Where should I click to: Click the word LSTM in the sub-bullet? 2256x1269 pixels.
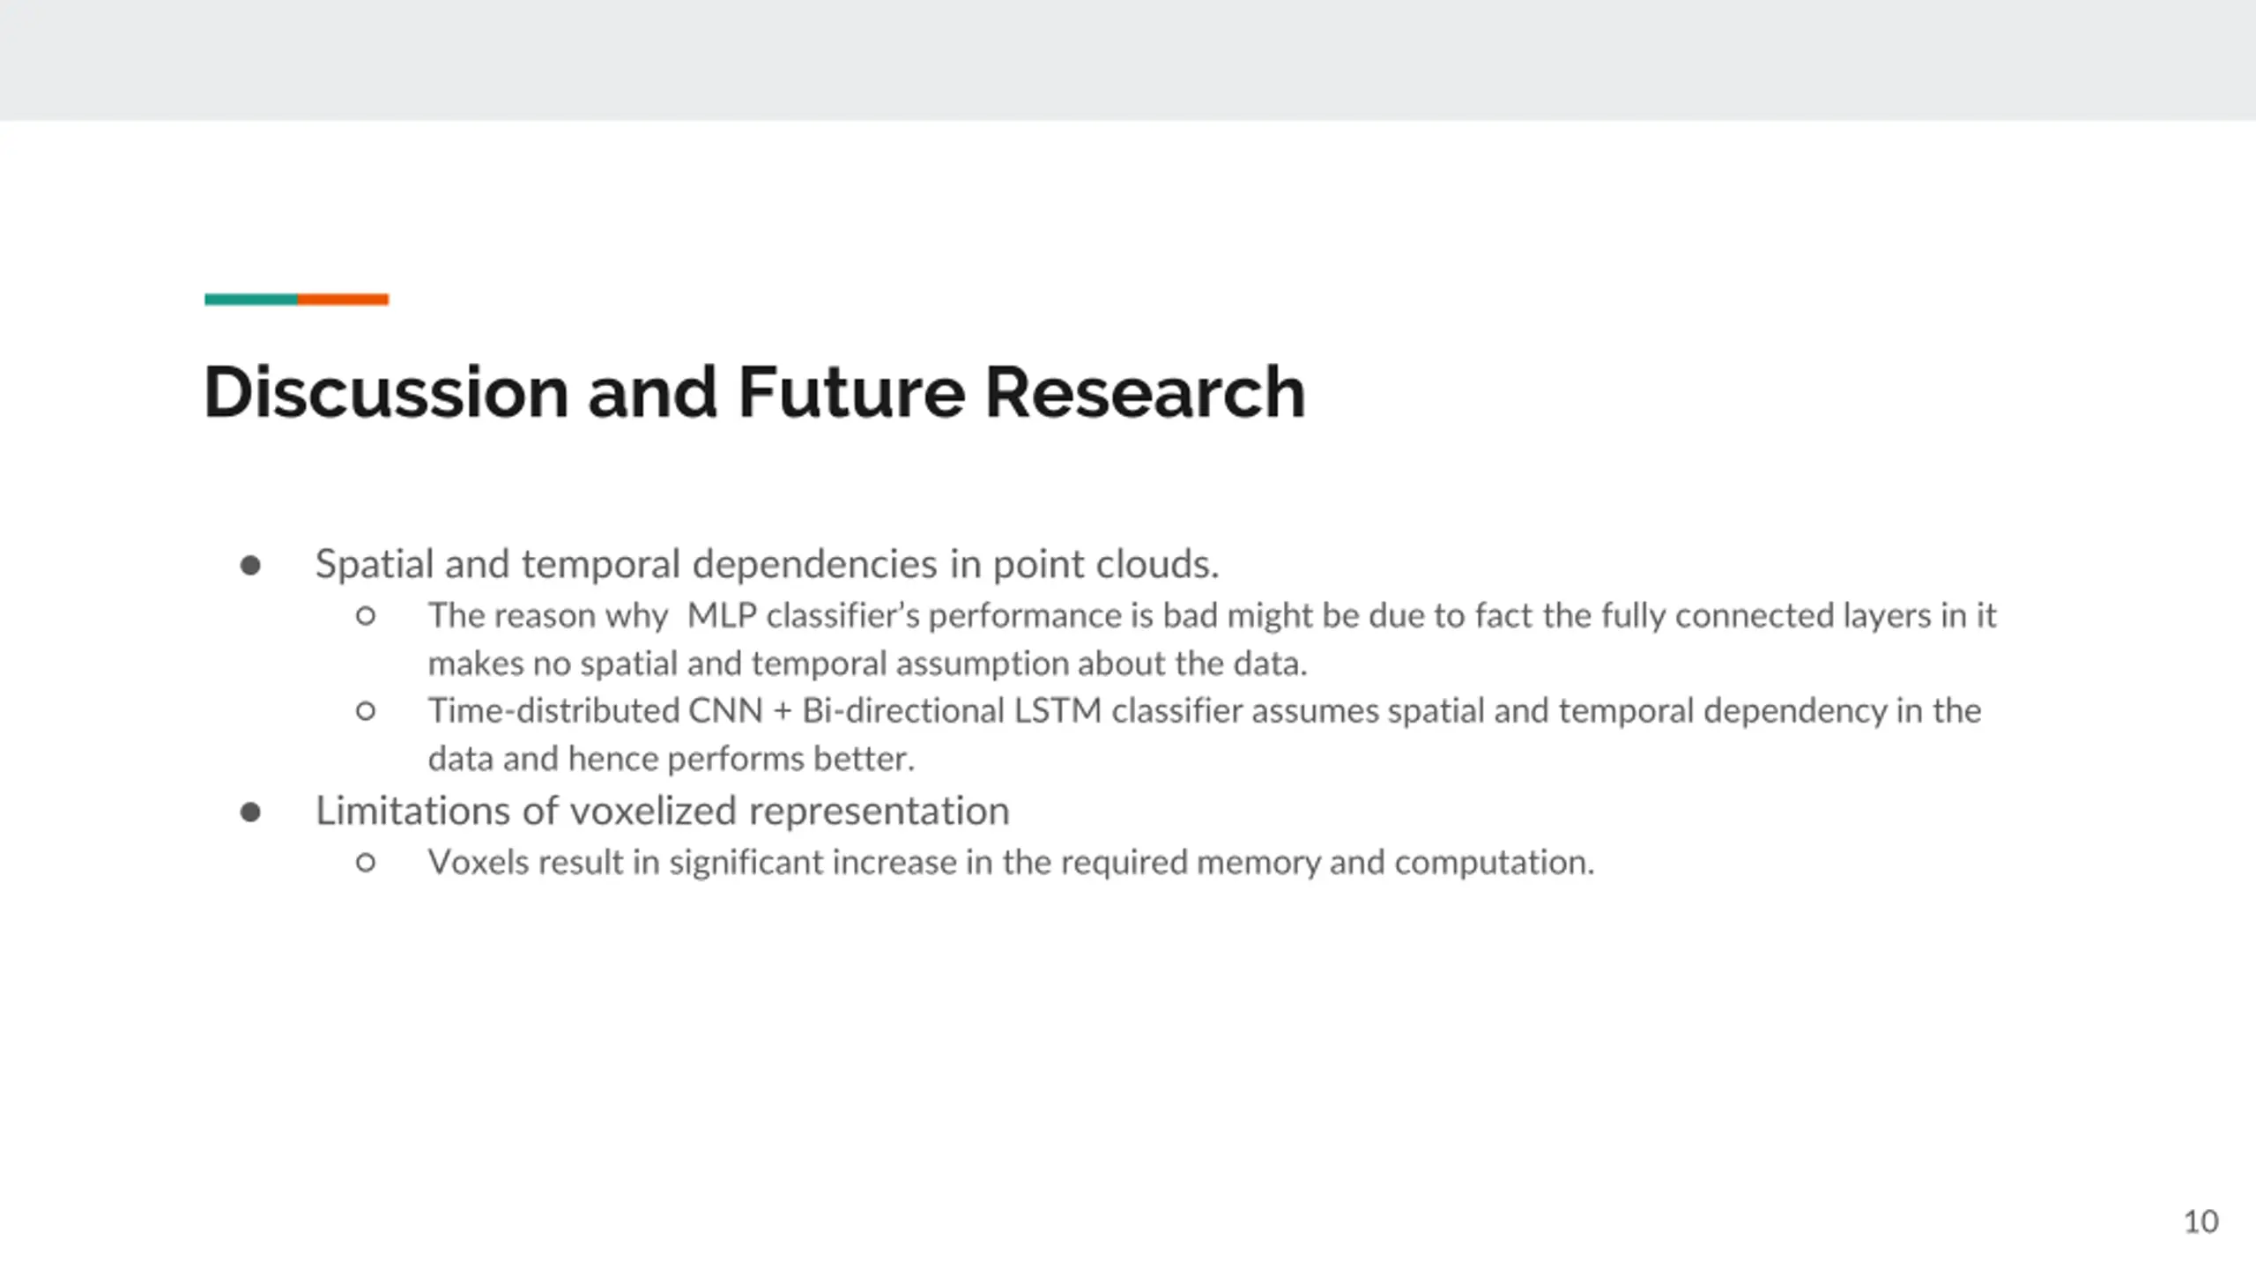pos(1057,710)
